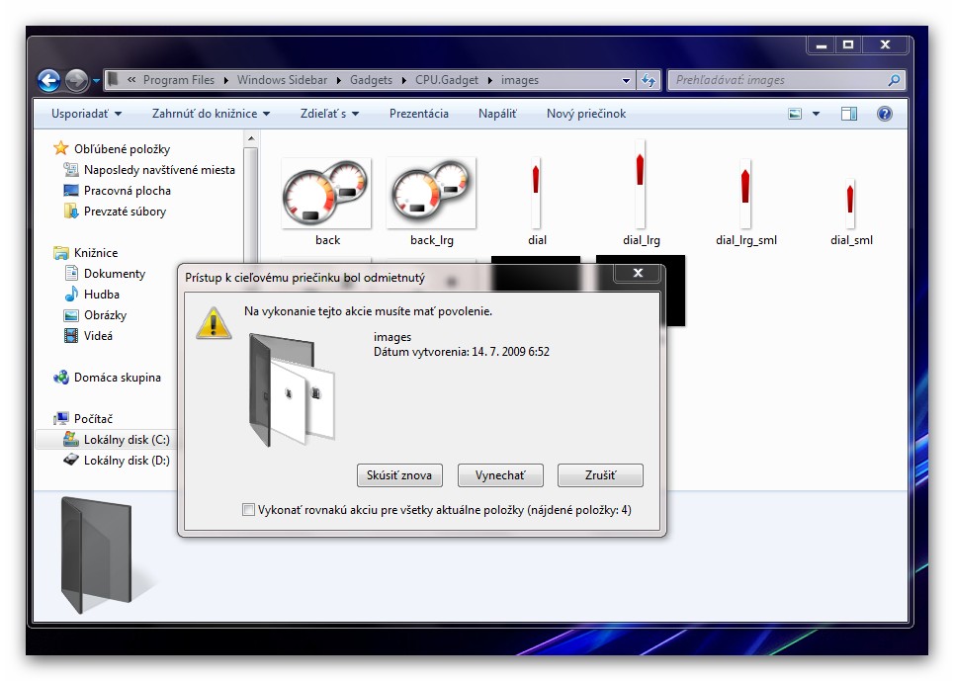Refresh the images folder view
The width and height of the screenshot is (954, 681).
[x=649, y=80]
